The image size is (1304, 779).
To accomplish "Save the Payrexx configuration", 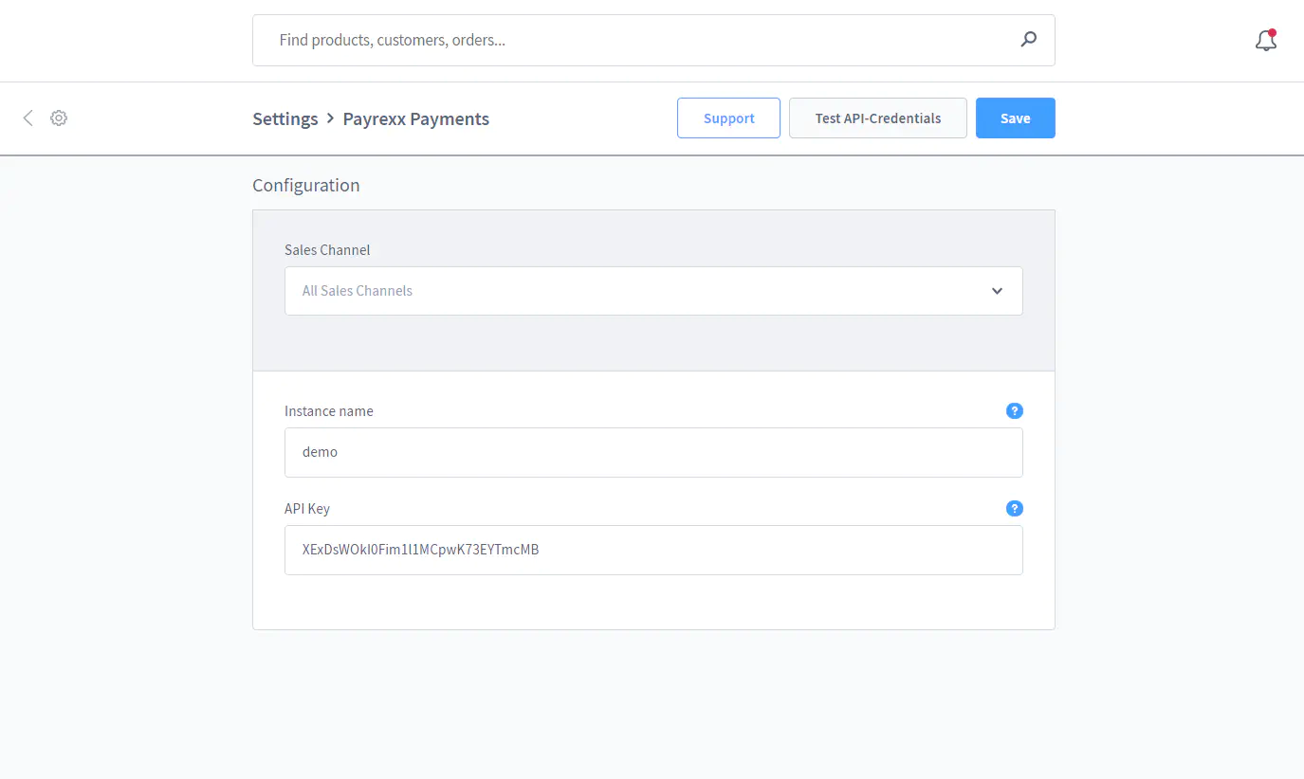I will click(x=1015, y=118).
